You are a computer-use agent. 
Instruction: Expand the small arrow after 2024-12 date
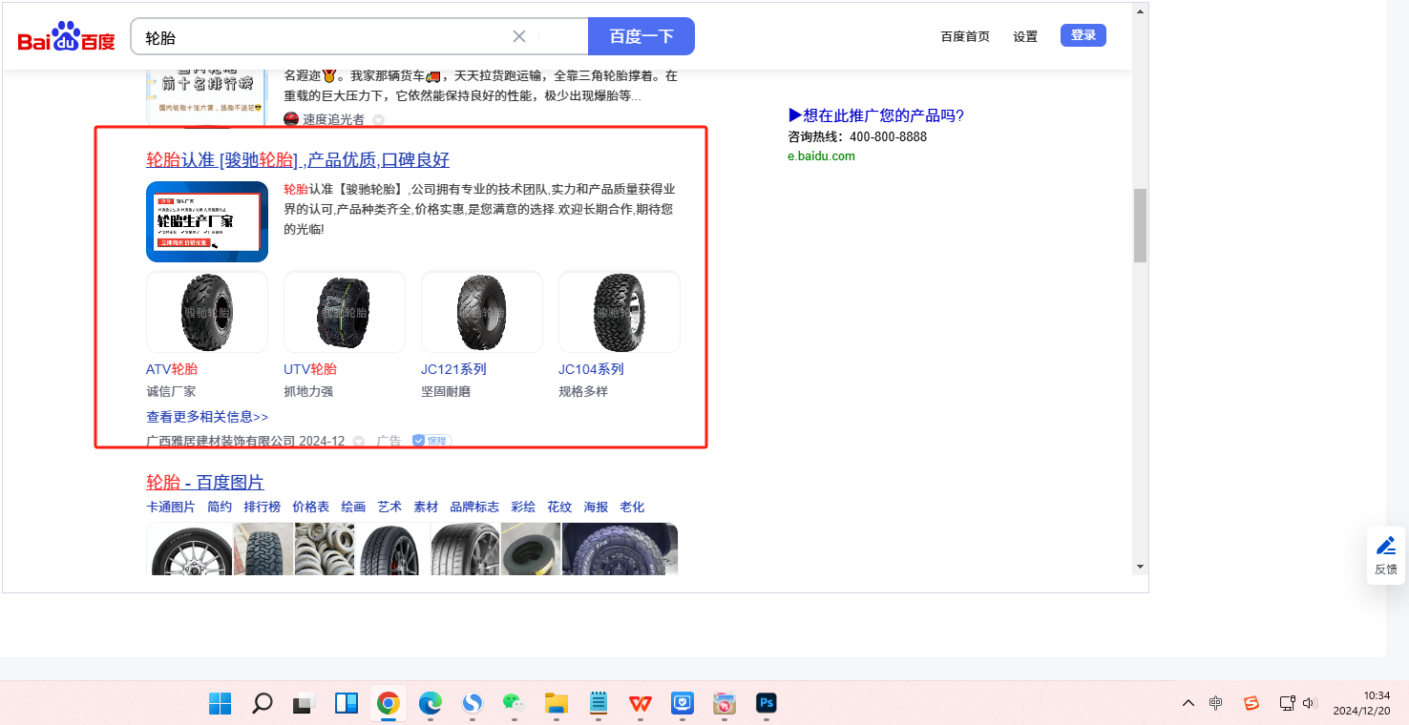click(359, 442)
